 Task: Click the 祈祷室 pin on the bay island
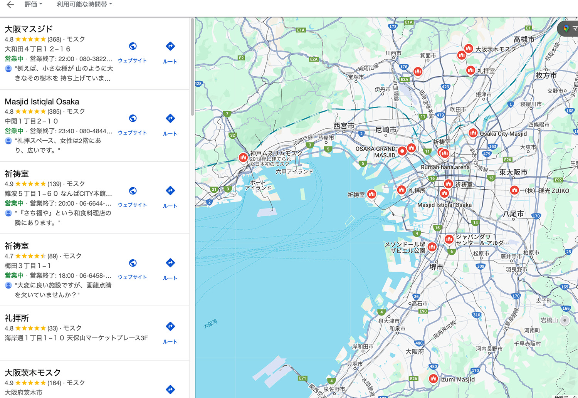[372, 194]
